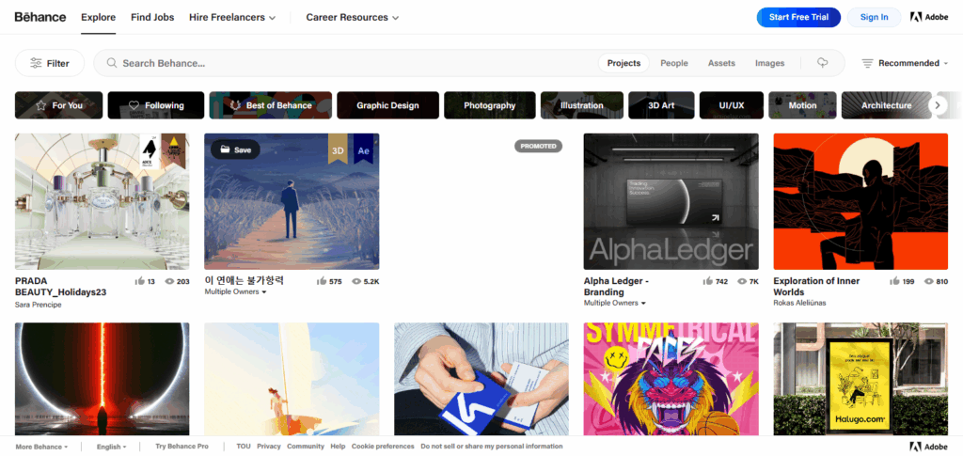The height and width of the screenshot is (456, 963).
Task: Switch to the Assets search tab
Action: coord(721,63)
